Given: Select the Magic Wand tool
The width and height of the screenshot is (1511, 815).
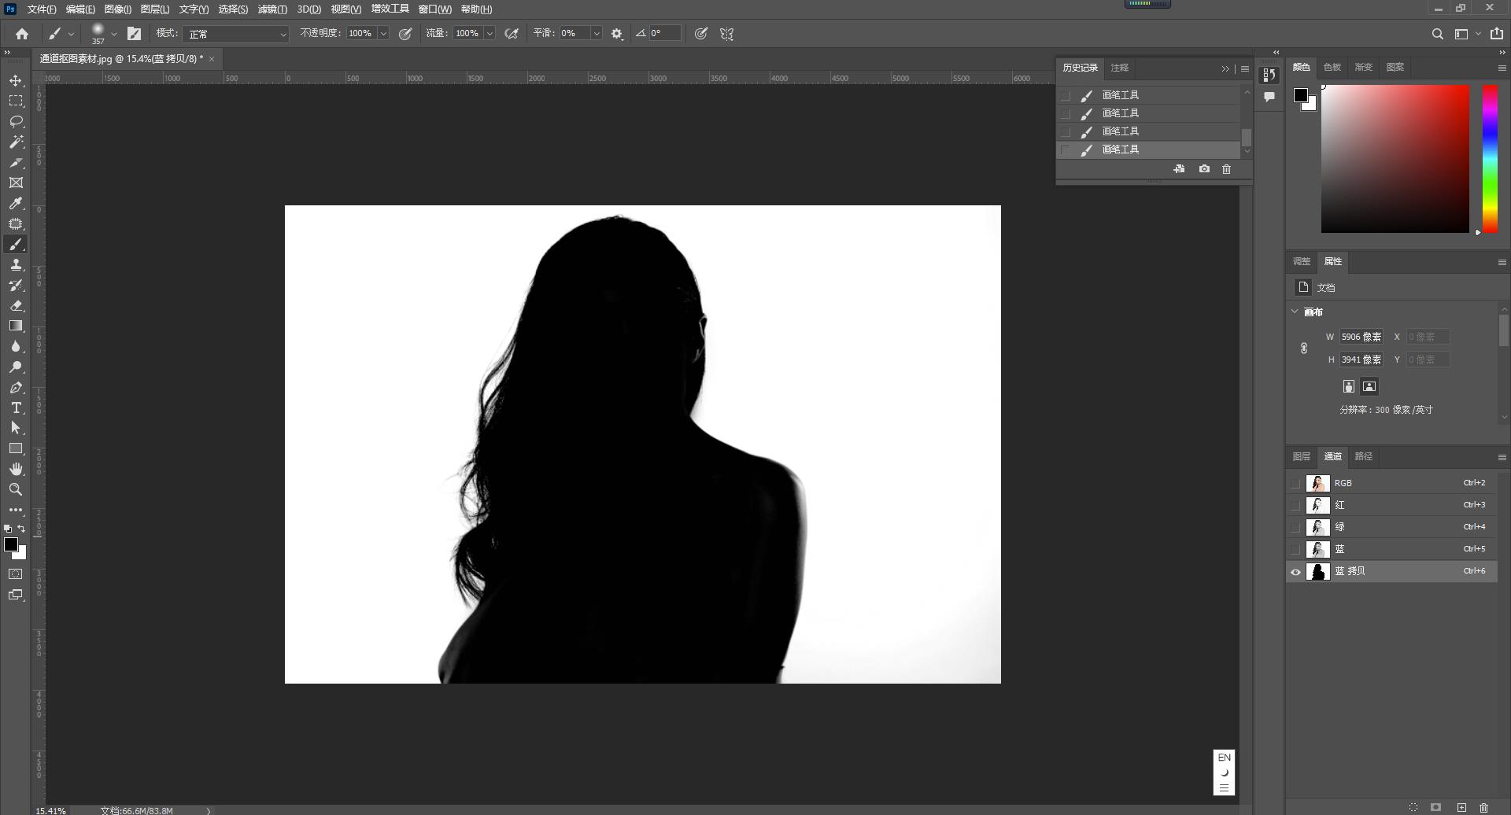Looking at the screenshot, I should 16,142.
